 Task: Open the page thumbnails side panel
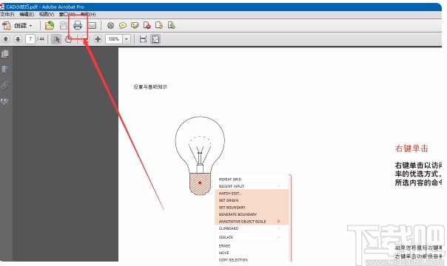pos(5,54)
